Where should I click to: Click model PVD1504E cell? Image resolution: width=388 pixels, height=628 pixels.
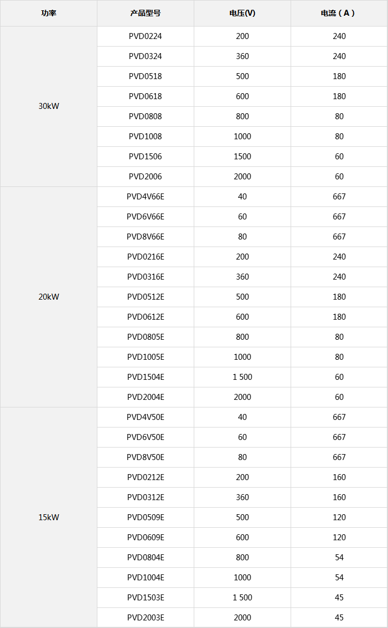tap(145, 377)
